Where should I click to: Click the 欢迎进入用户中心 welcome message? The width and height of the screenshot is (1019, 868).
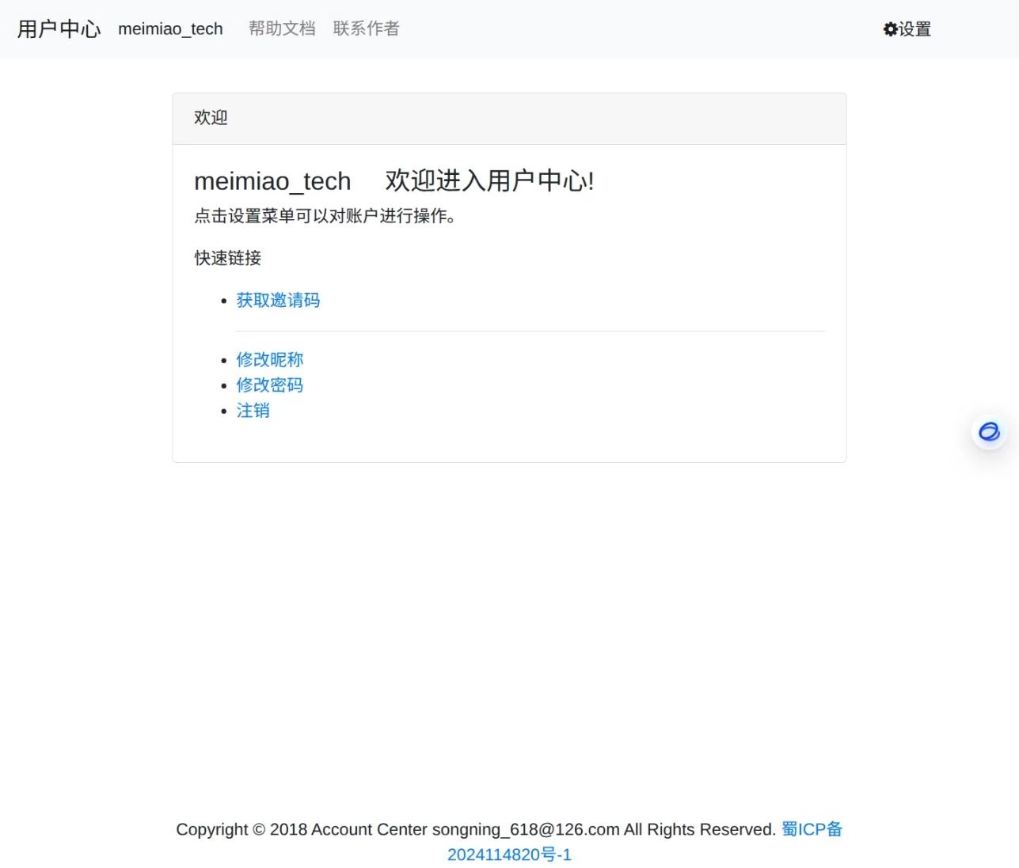489,180
